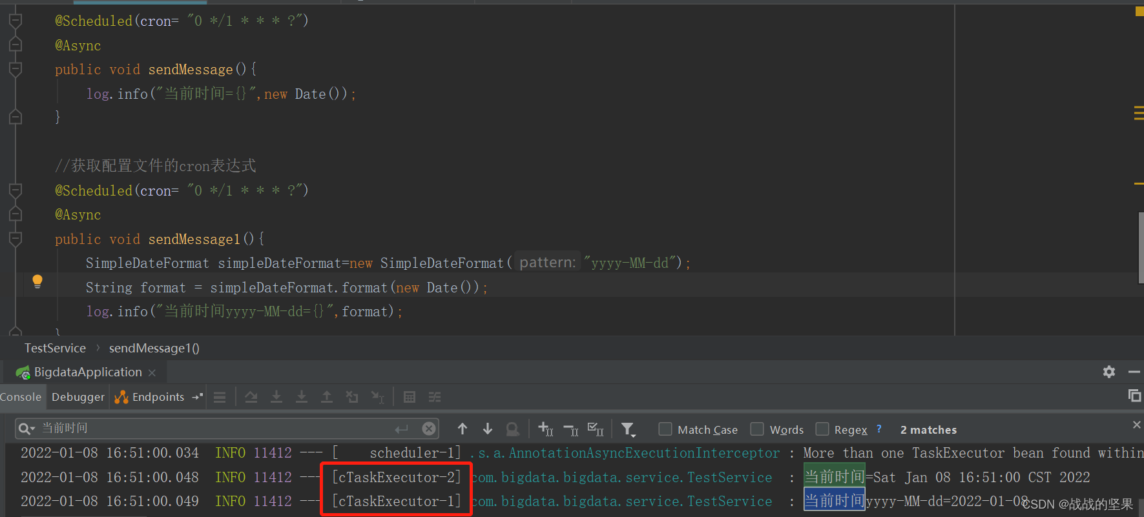Go to next search occurrence arrow
Screen dimensions: 1144x517
pyautogui.click(x=488, y=429)
